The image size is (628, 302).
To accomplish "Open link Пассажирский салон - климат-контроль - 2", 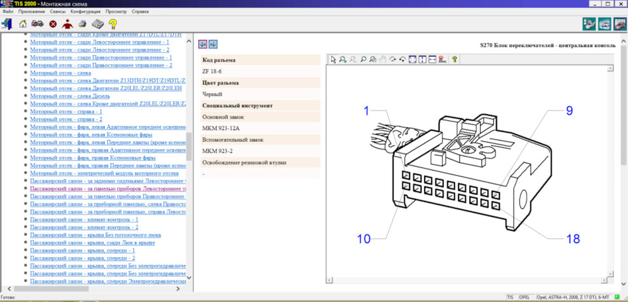I will pyautogui.click(x=84, y=227).
